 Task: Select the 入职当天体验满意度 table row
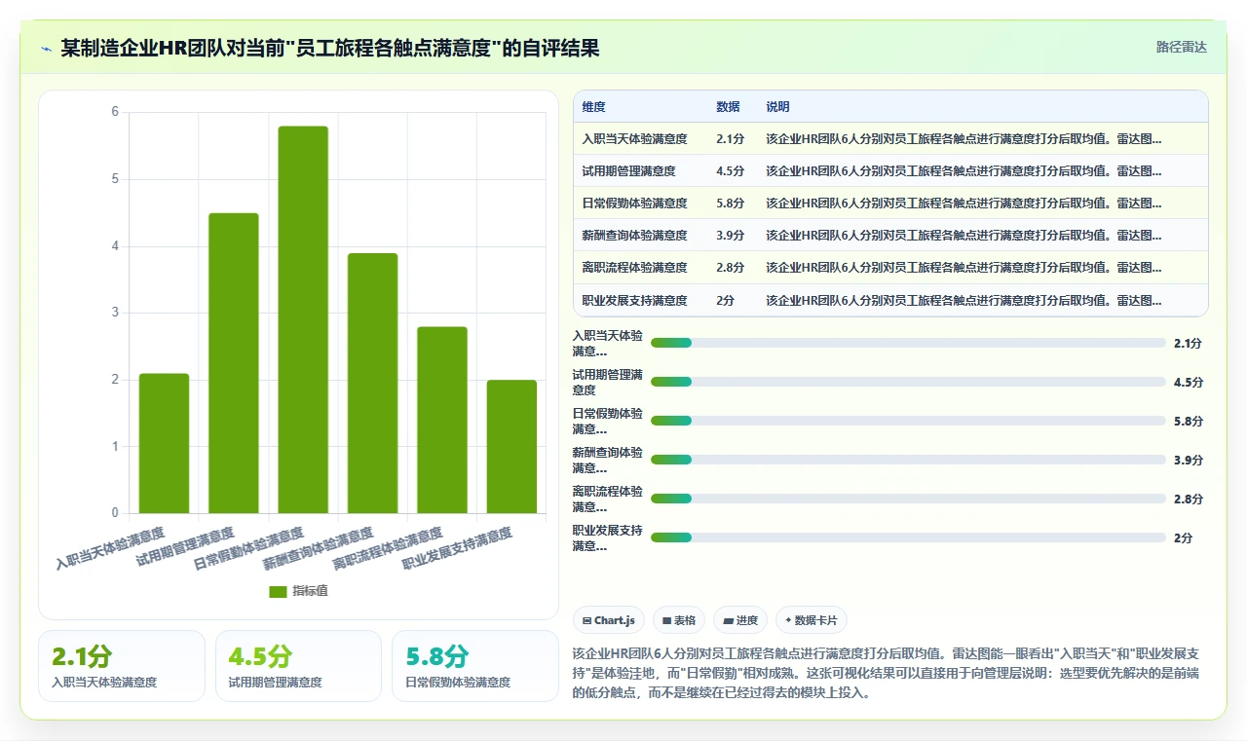pos(890,139)
